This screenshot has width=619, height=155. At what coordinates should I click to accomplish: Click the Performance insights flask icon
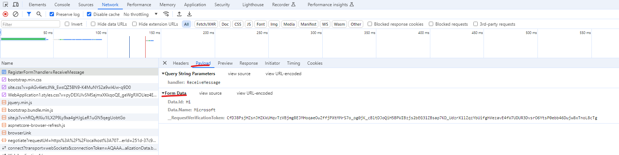pos(352,4)
